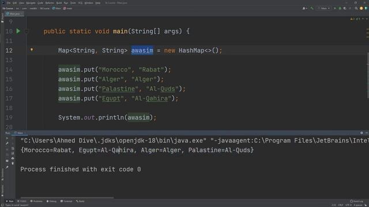This screenshot has height=207, width=369.
Task: Open the Run configuration Main dropdown
Action: tap(324, 8)
